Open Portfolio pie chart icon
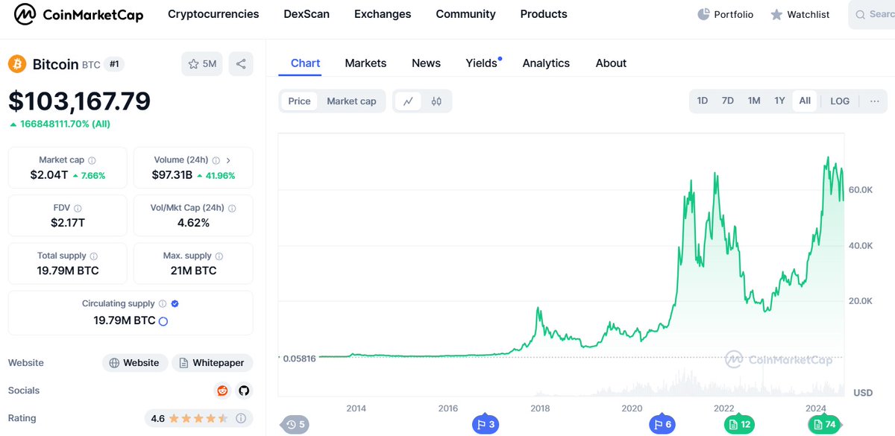 coord(703,14)
